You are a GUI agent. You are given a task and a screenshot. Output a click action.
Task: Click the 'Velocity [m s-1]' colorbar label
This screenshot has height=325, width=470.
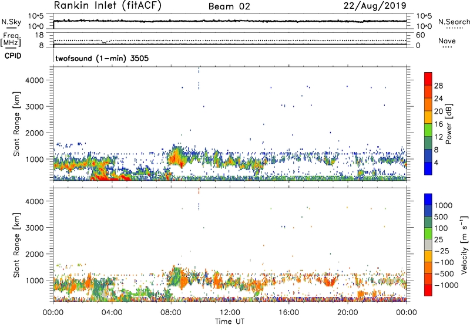[464, 245]
